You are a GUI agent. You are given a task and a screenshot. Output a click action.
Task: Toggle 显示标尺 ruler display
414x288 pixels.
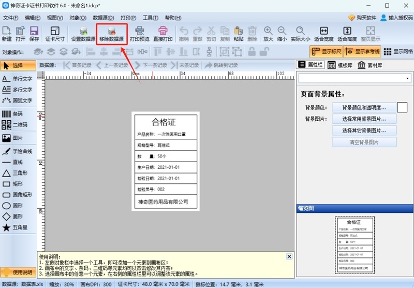click(326, 51)
